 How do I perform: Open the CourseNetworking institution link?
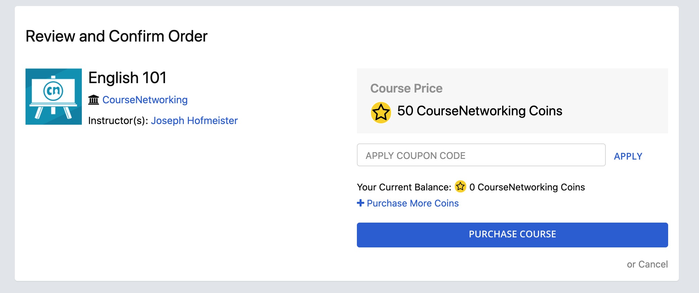145,100
